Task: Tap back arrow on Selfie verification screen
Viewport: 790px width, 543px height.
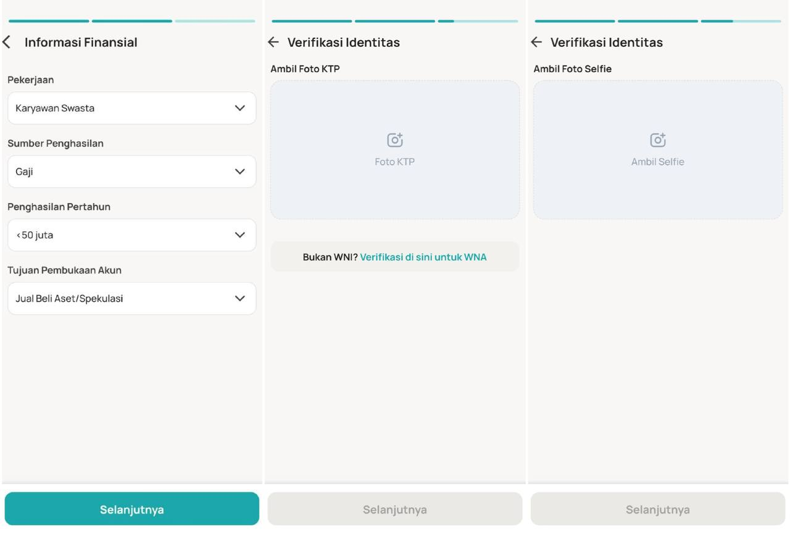Action: [x=536, y=42]
